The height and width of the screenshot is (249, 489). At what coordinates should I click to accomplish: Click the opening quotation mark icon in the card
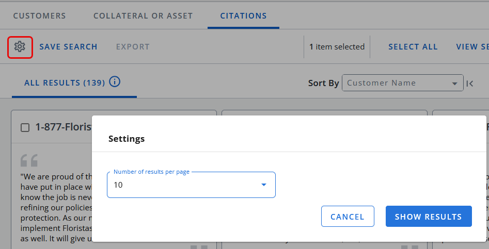tap(29, 160)
